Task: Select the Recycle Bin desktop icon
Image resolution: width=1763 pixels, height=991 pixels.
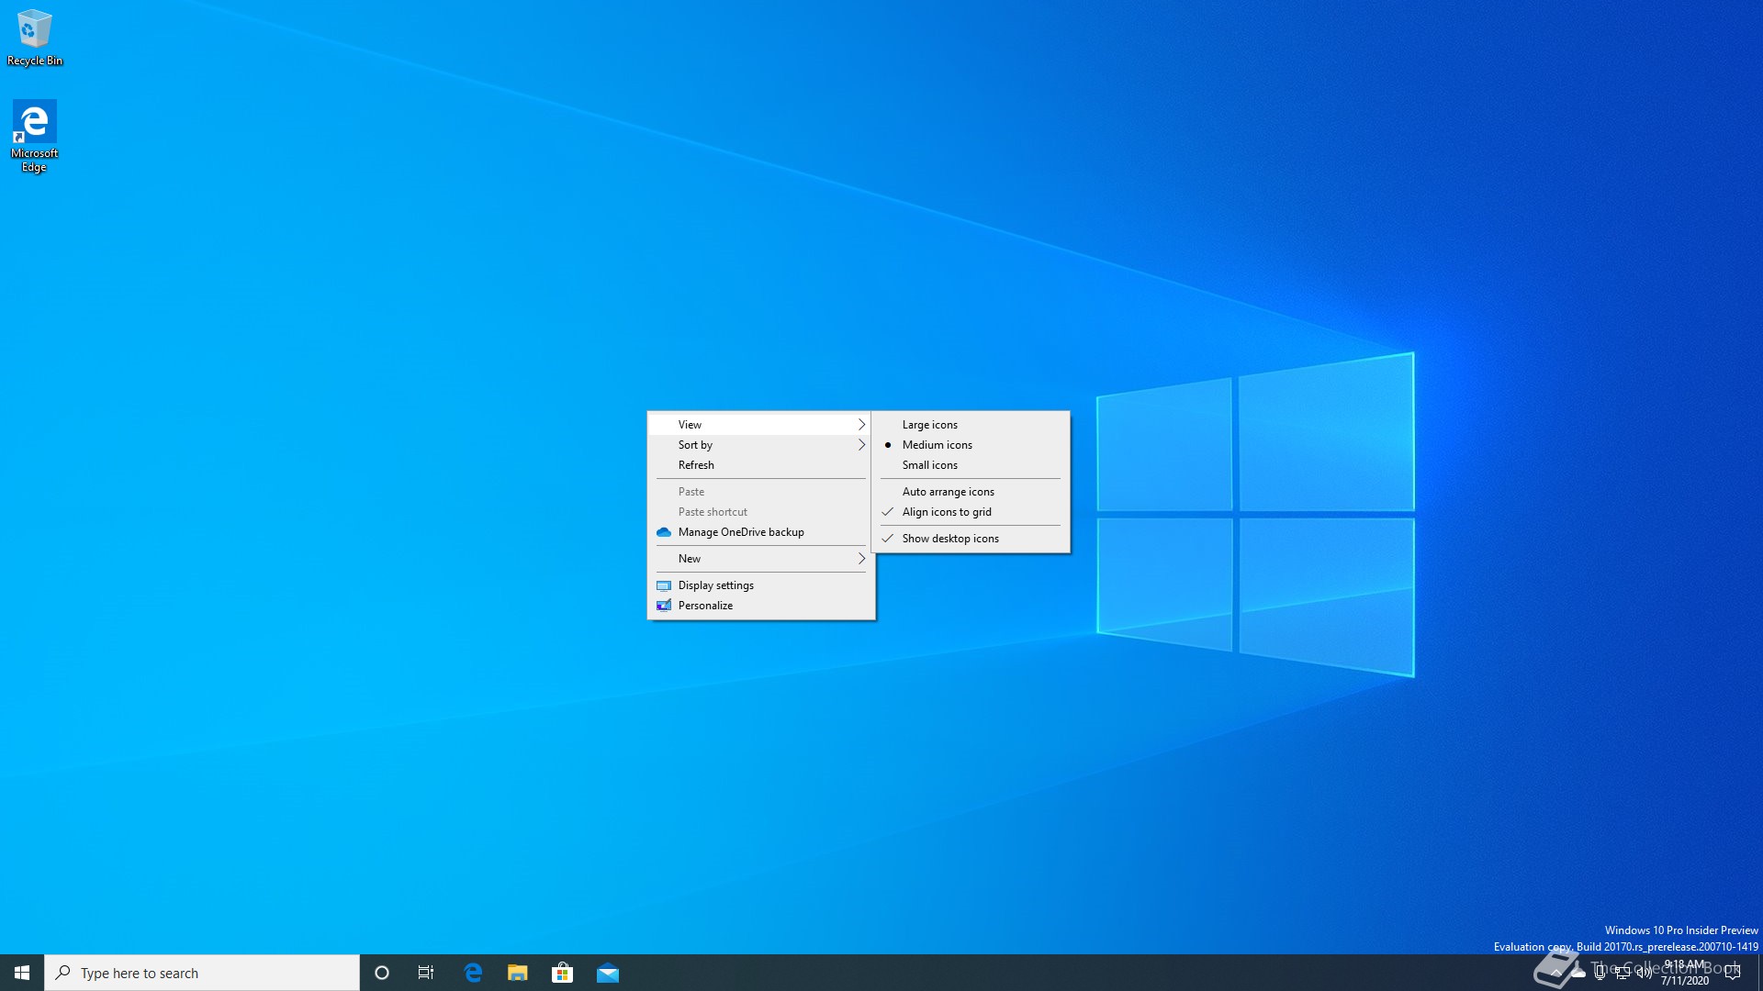Action: pos(35,38)
